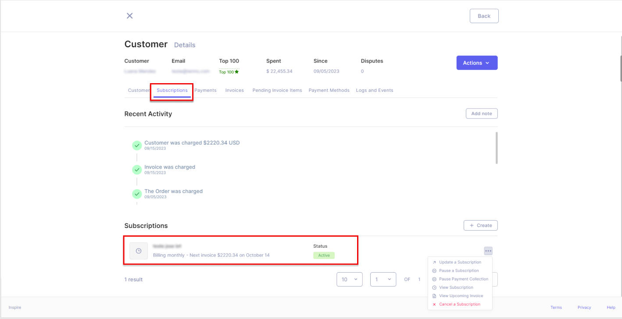Click the Inspire footer text
The image size is (622, 319).
click(x=15, y=308)
